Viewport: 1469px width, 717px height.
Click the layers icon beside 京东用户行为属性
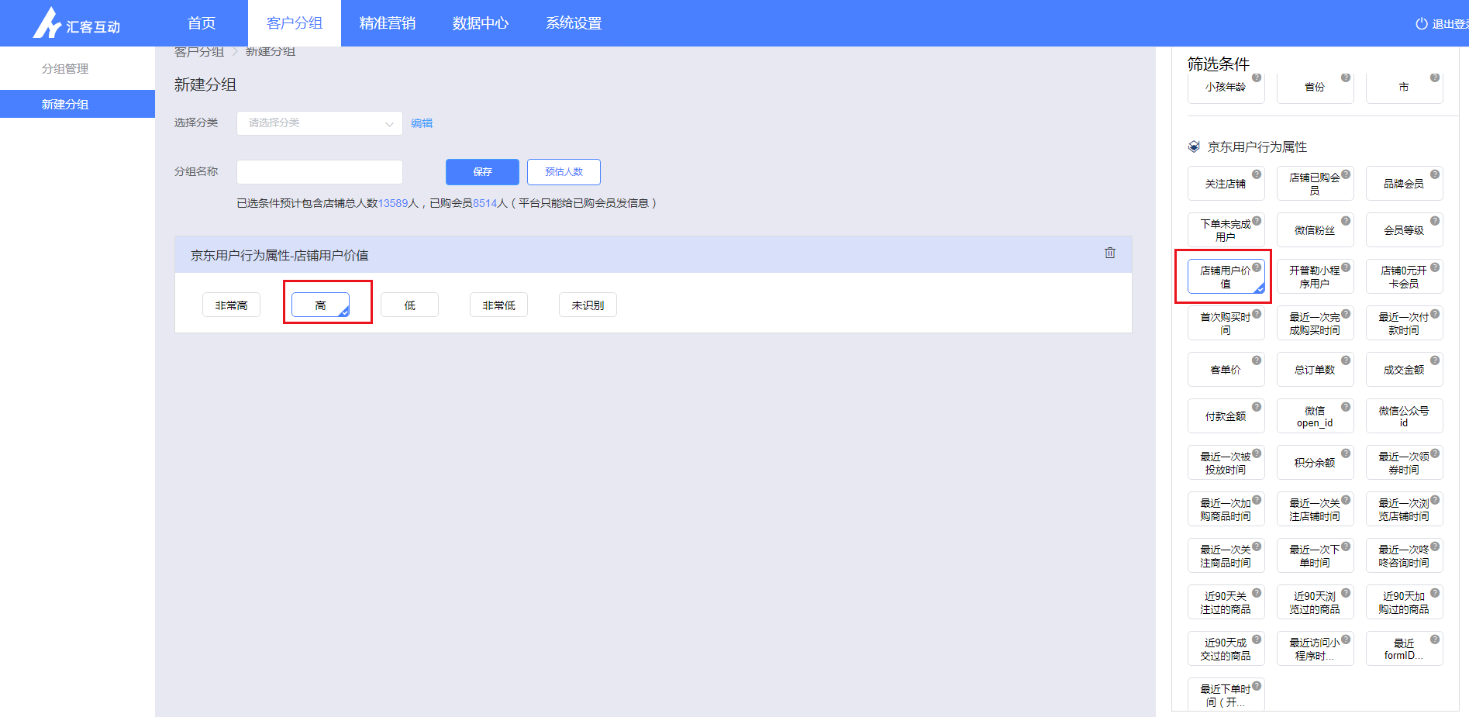tap(1194, 147)
